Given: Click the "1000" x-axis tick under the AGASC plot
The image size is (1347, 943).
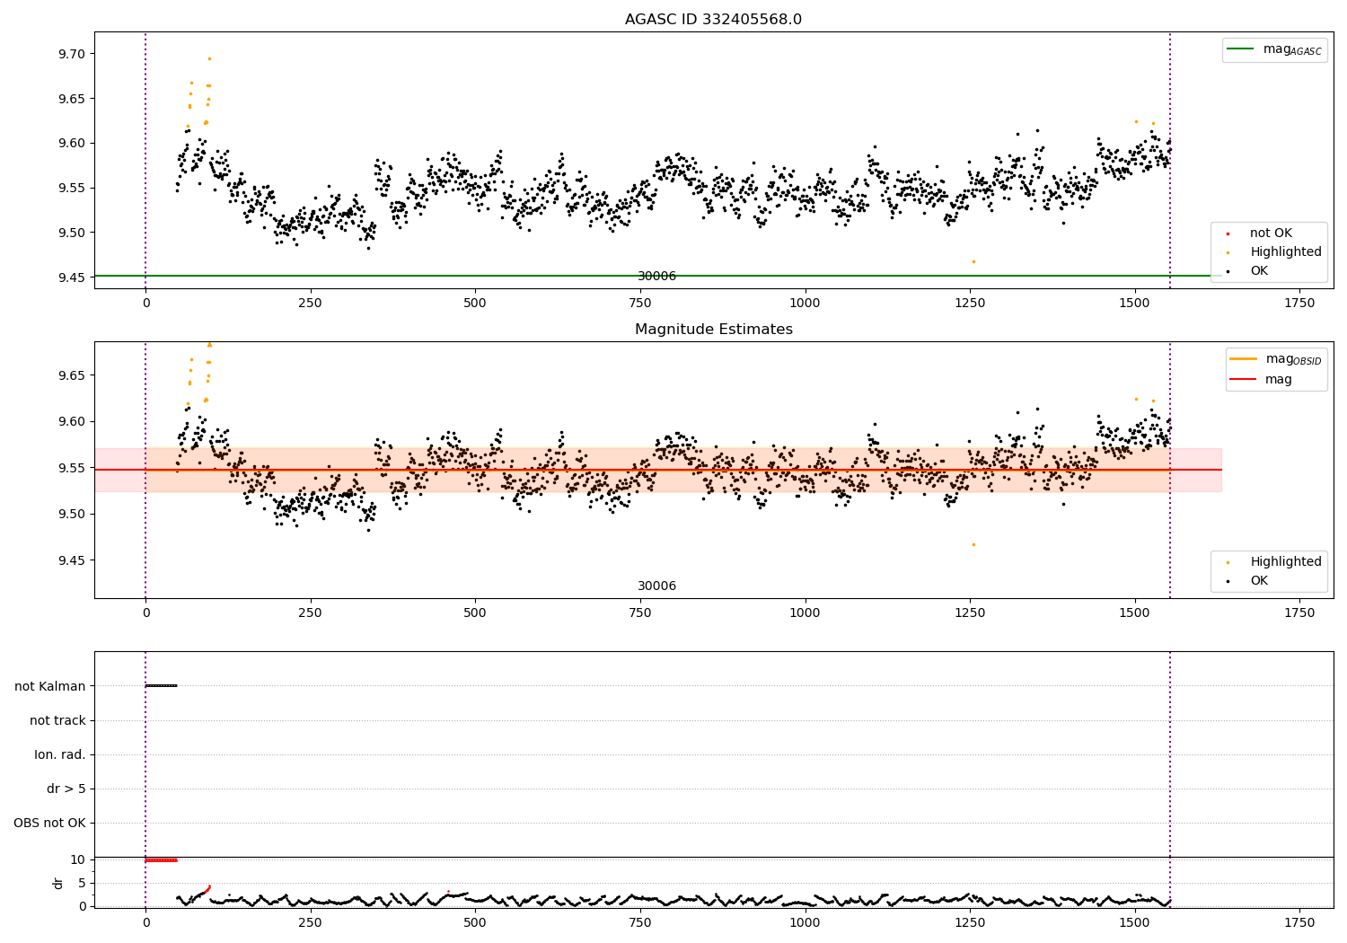Looking at the screenshot, I should pos(805,304).
